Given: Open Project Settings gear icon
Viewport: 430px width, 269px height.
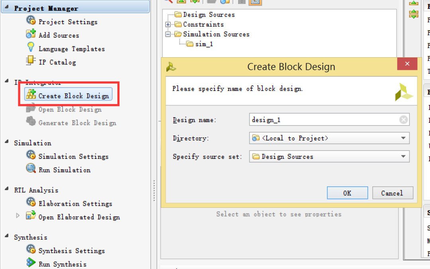Looking at the screenshot, I should 31,20.
